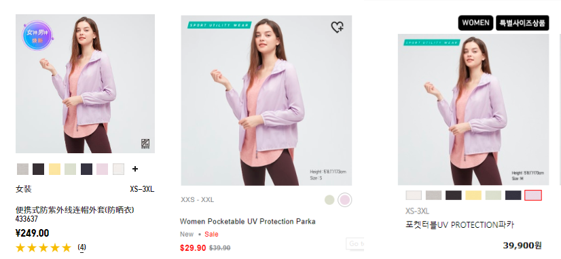Click the 특별사이즈상품 tag label
Image resolution: width=561 pixels, height=259 pixels.
click(x=522, y=23)
